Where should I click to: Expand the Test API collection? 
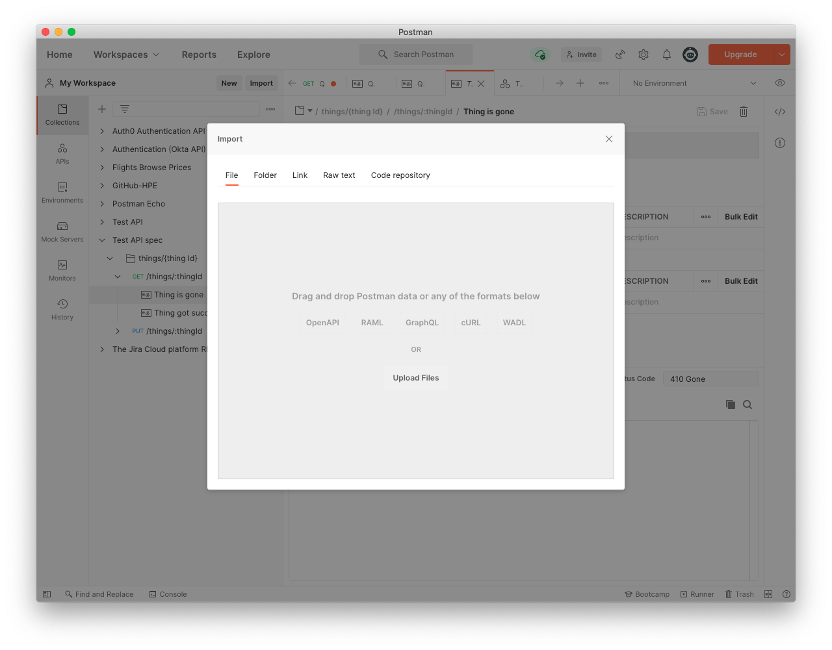click(102, 222)
